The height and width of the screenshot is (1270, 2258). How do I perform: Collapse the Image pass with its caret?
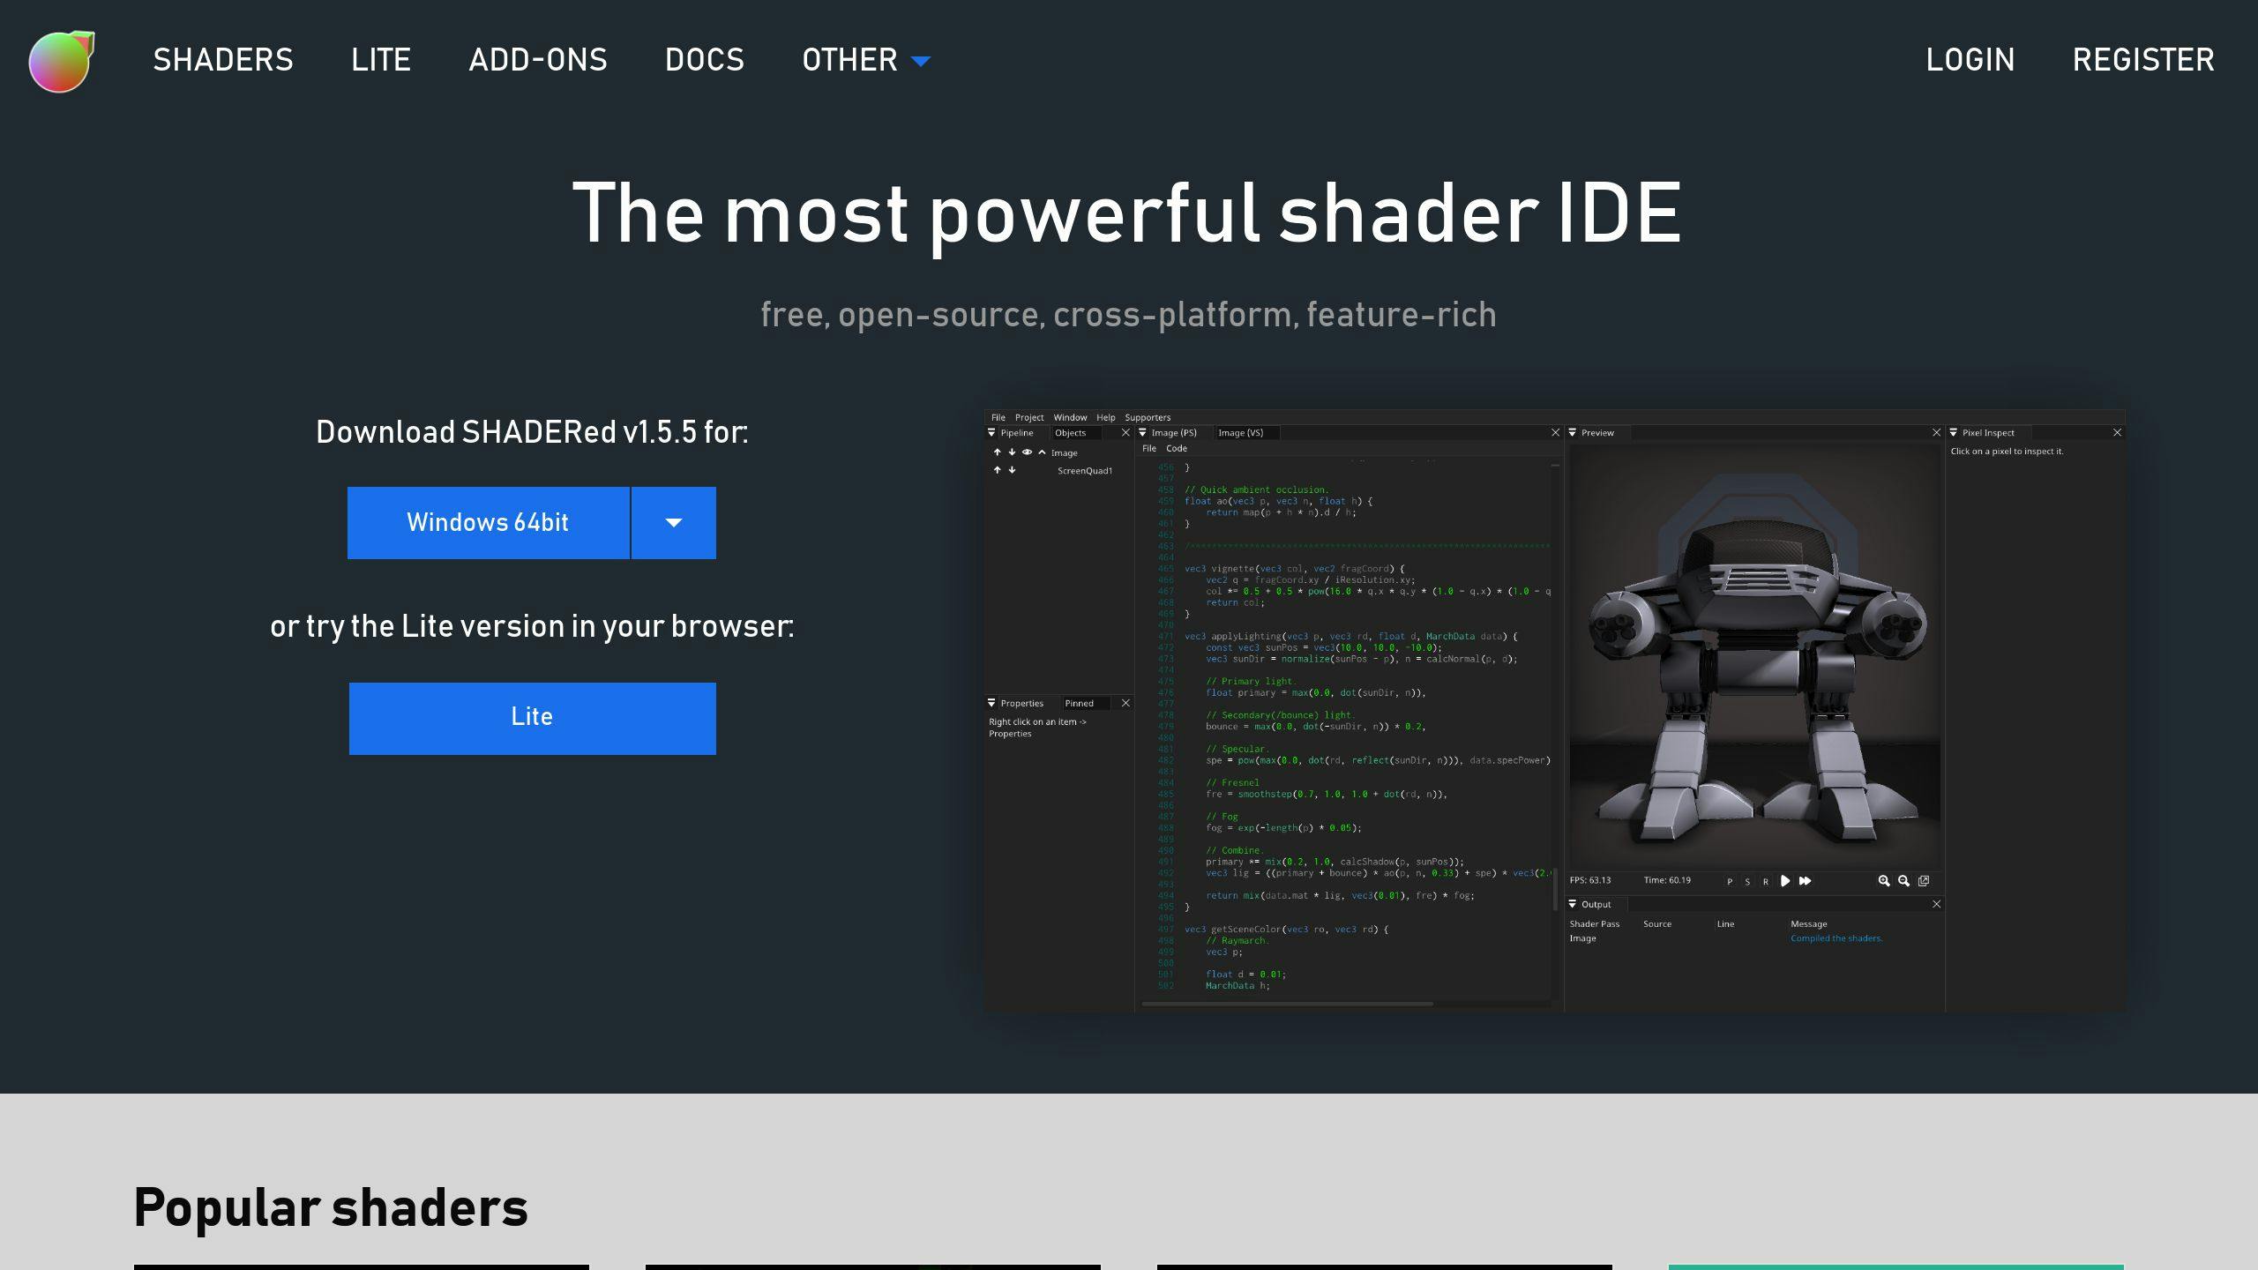1042,452
